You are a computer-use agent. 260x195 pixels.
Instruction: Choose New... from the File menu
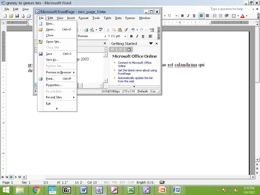point(57,24)
